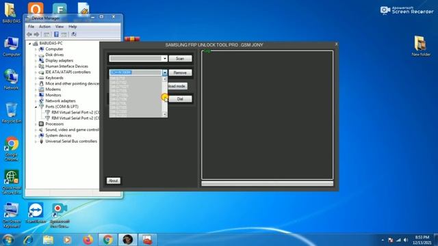
Task: Select System devices in the device tree
Action: (58, 135)
